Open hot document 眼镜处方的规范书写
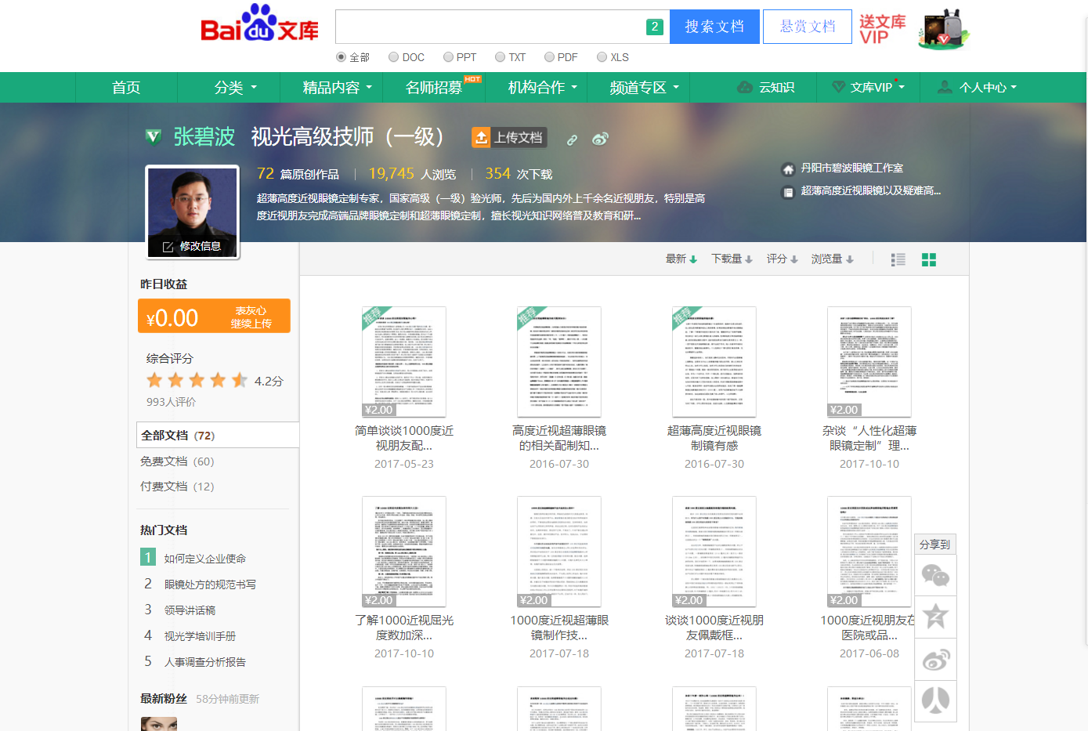 click(x=210, y=584)
